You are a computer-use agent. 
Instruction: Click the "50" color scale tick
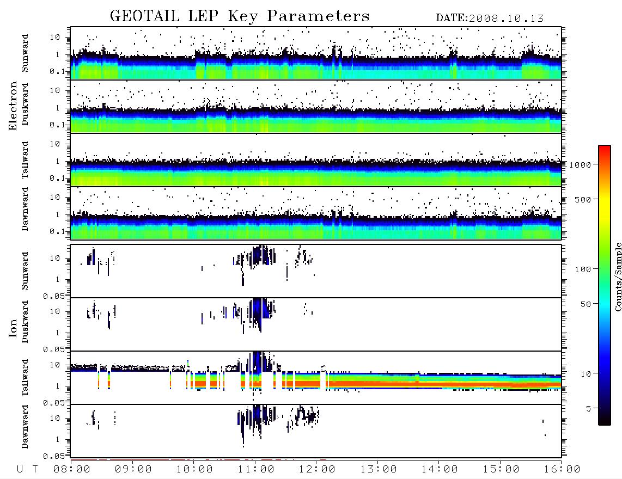click(x=586, y=304)
